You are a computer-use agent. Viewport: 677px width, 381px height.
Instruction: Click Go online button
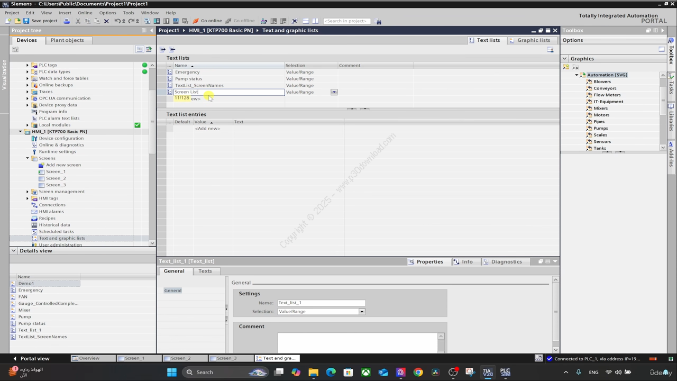coord(207,21)
